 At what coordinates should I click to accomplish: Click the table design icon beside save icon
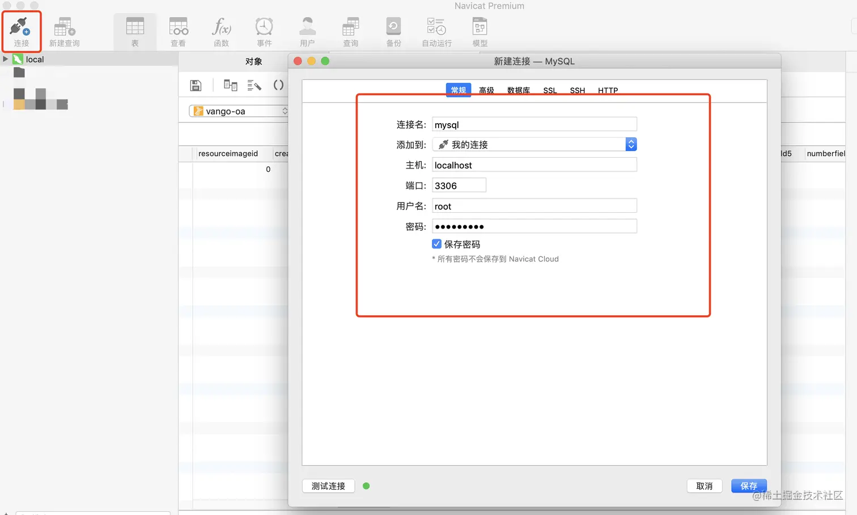point(230,85)
